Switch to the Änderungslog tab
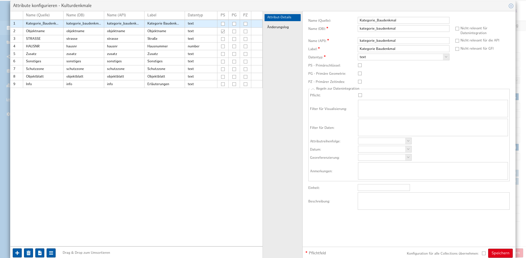This screenshot has width=526, height=258. pos(278,27)
